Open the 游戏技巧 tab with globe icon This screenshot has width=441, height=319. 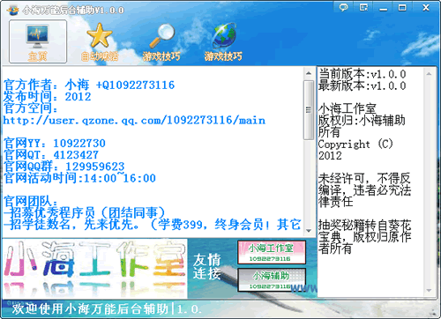point(223,42)
